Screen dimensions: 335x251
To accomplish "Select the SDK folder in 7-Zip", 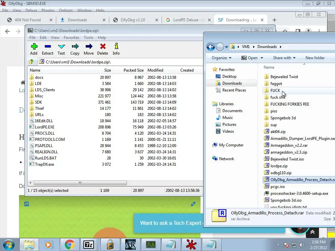I will click(39, 102).
